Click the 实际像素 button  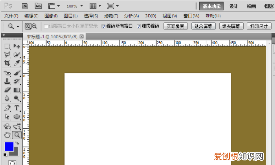[x=176, y=26]
